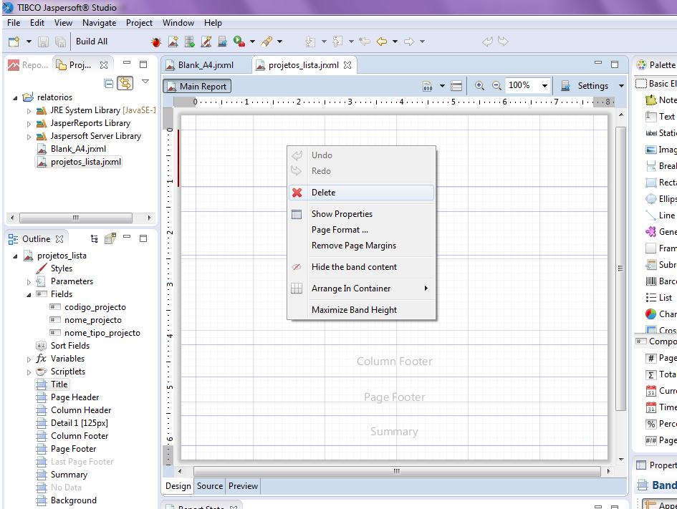Select the Subreport element in the Palette
This screenshot has height=509, width=677.
click(661, 265)
